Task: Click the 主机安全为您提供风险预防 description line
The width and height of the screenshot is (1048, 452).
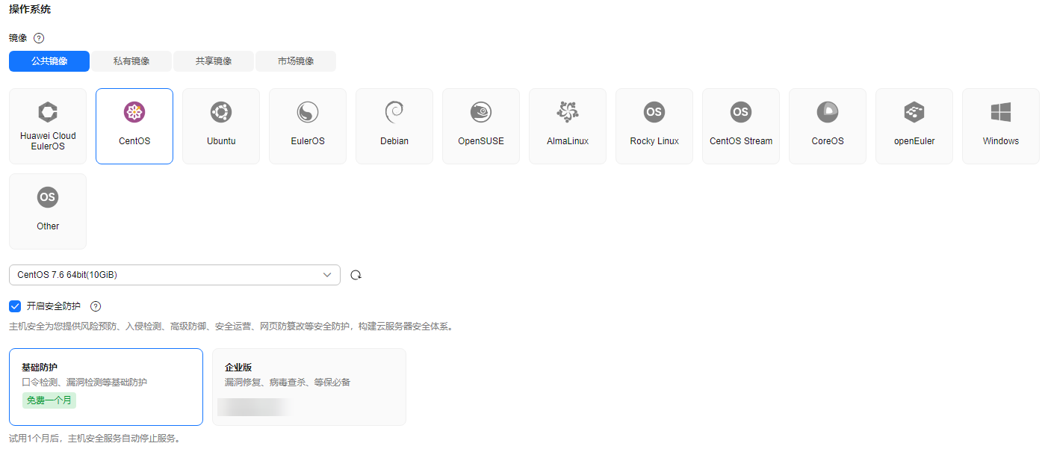Action: tap(232, 326)
